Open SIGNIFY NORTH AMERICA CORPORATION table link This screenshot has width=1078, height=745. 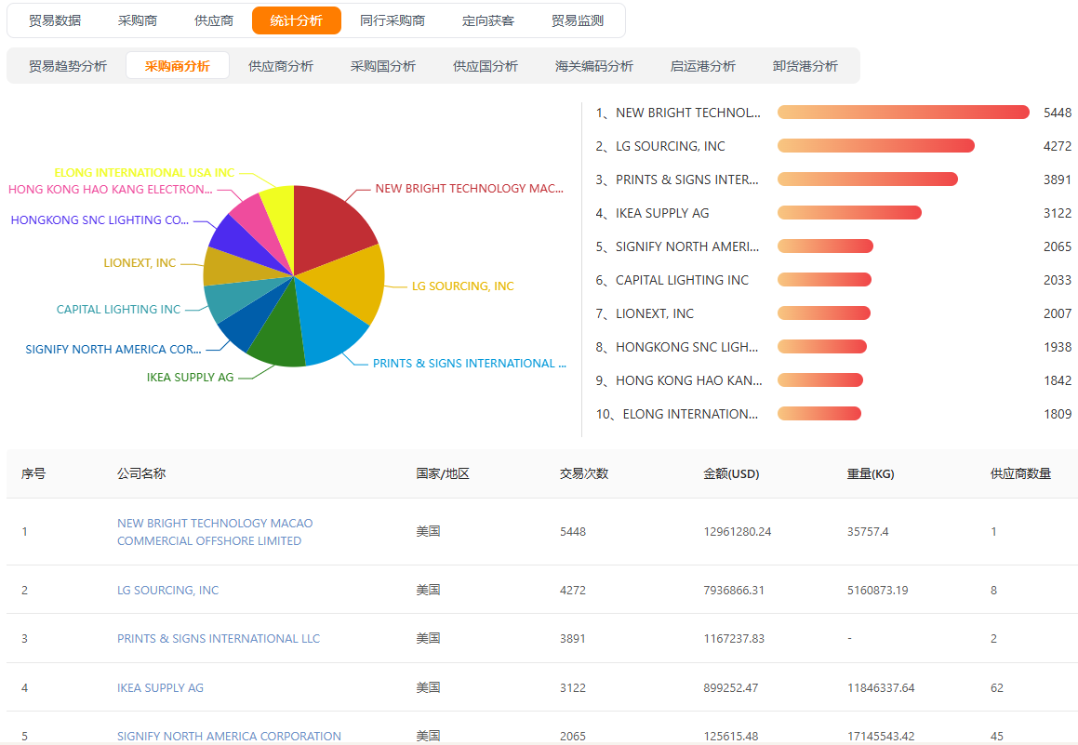point(229,736)
